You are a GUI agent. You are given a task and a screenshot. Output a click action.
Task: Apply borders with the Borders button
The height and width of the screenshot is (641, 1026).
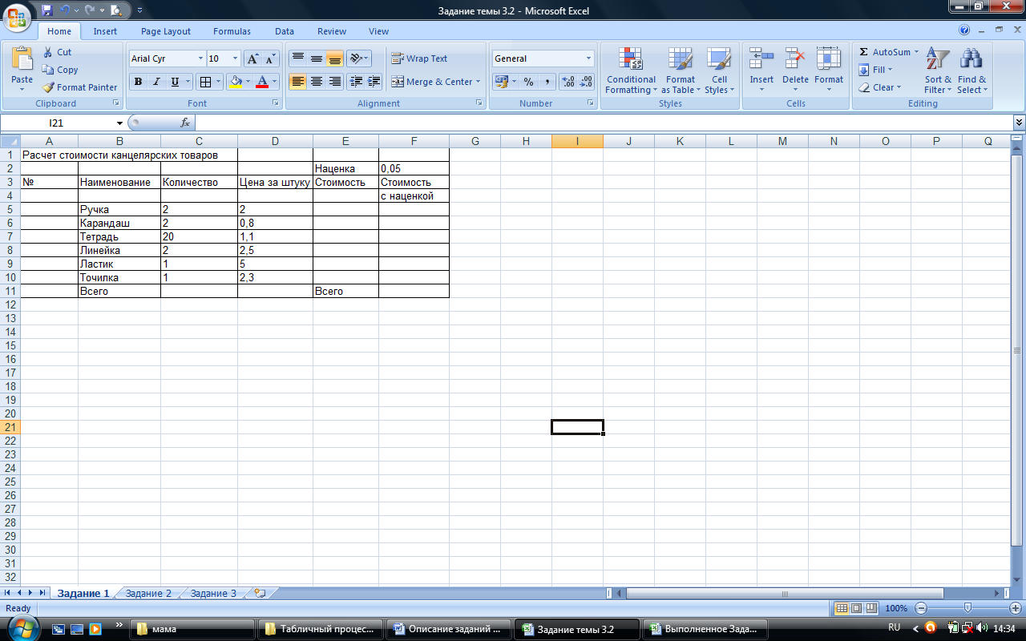pyautogui.click(x=205, y=82)
